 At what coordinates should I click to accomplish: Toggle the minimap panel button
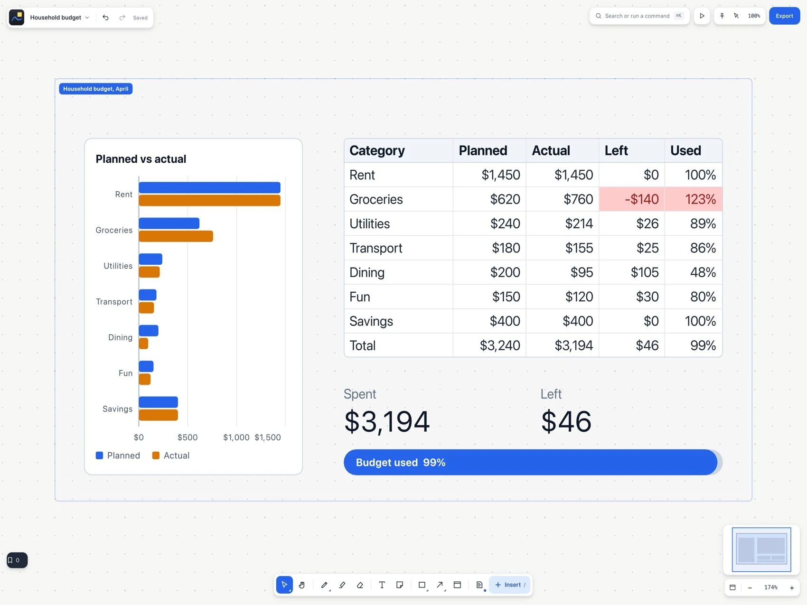coord(732,587)
